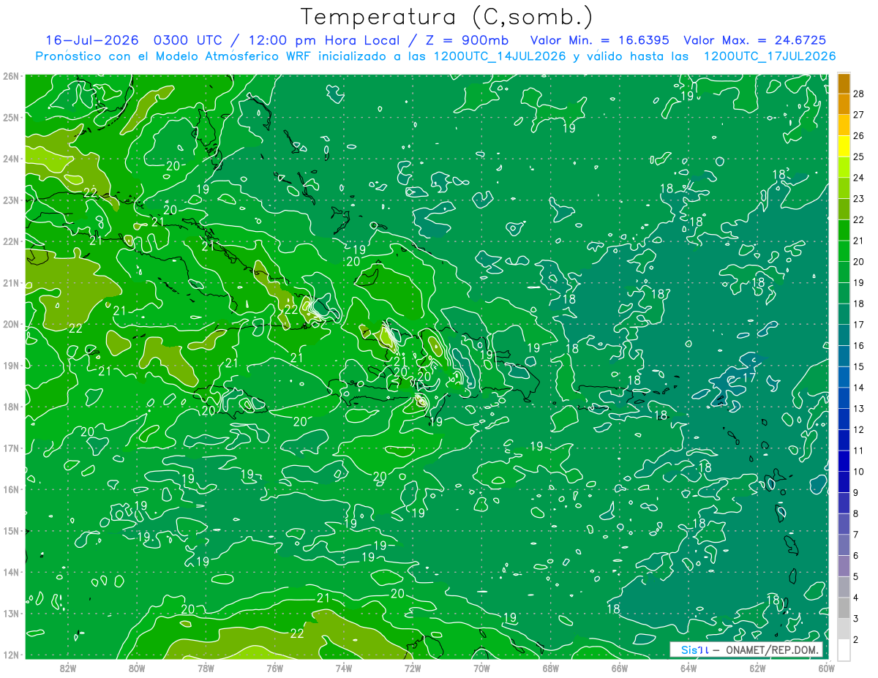
Task: Click the '60W' longitude axis label
Action: (x=826, y=667)
